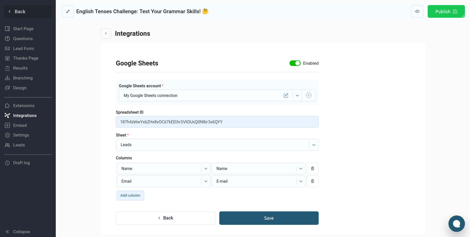Delete the Email column mapping row
Viewport: 470px width, 237px height.
pyautogui.click(x=312, y=181)
